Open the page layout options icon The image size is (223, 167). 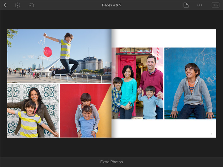[186, 5]
